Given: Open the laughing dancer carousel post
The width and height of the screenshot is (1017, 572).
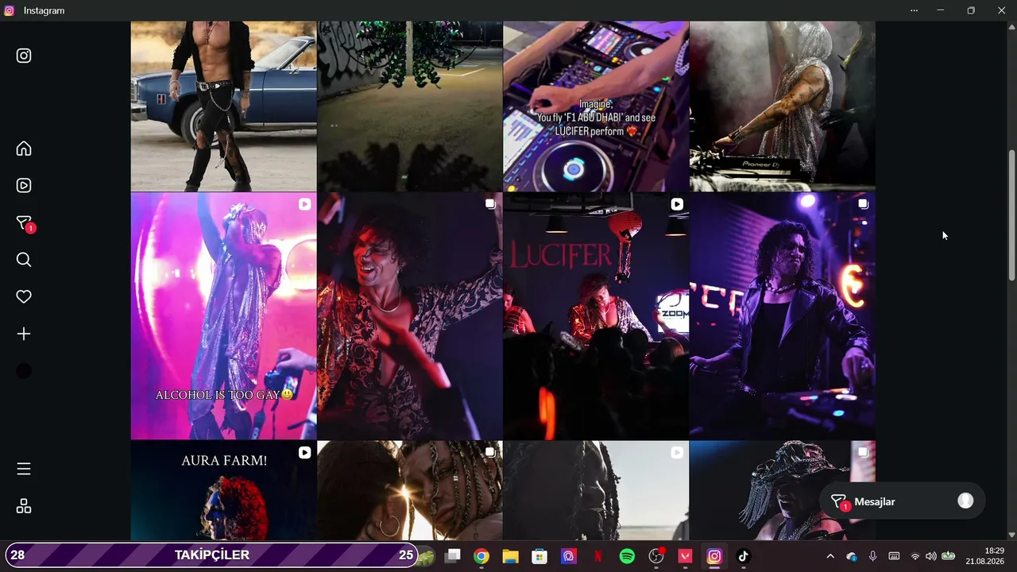Looking at the screenshot, I should [x=409, y=316].
